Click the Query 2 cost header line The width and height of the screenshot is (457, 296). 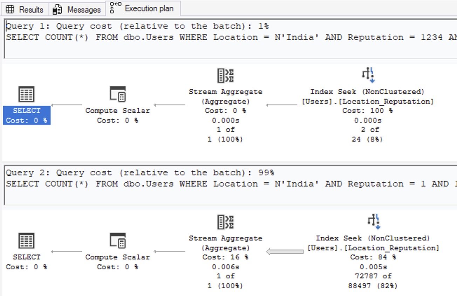(x=140, y=173)
